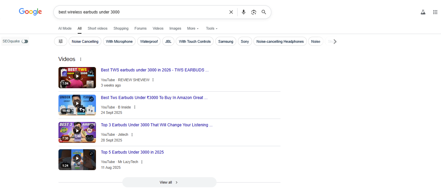441x191 pixels.
Task: Open Top 3 Earbuds Under 3000 link
Action: click(157, 125)
